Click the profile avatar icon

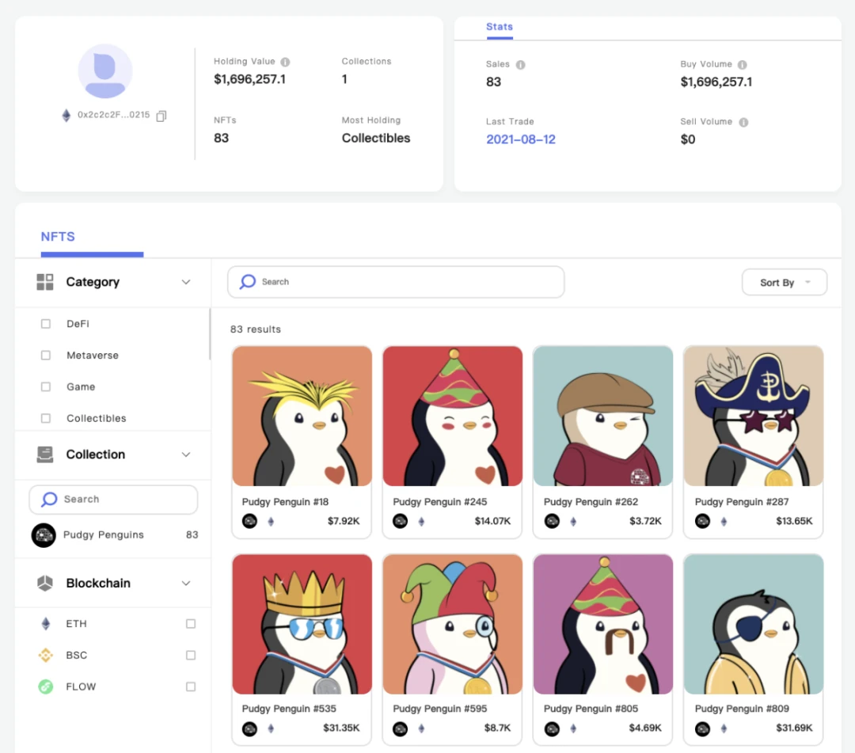click(105, 71)
